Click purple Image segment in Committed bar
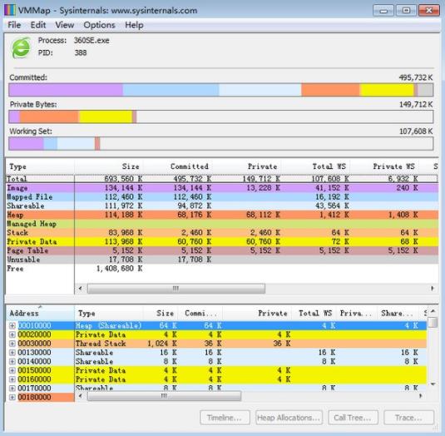 pyautogui.click(x=66, y=90)
